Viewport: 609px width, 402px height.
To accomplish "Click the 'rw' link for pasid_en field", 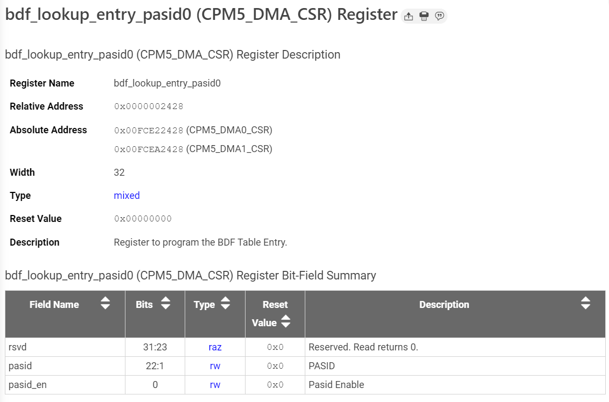I will [215, 385].
